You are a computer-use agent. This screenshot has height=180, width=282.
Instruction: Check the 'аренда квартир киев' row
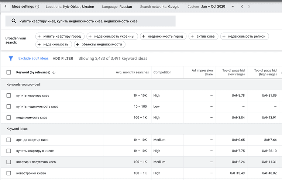8,140
